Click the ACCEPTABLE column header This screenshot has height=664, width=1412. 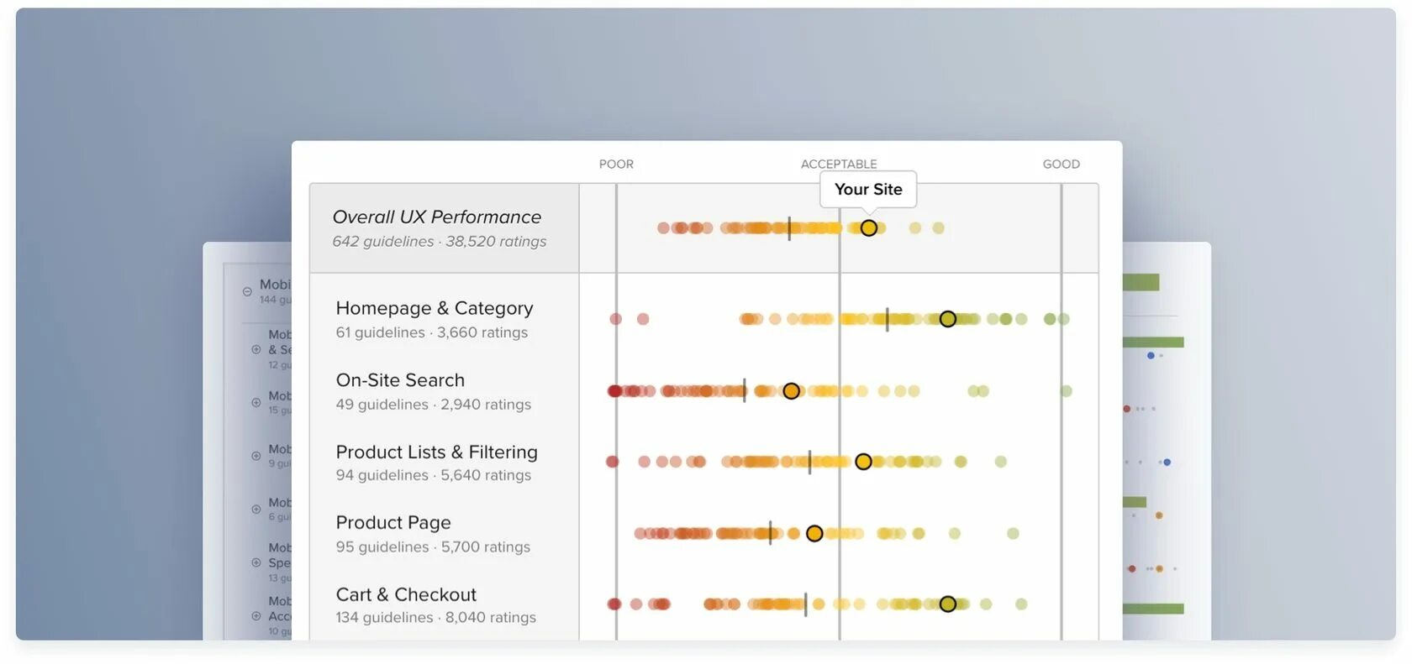tap(838, 165)
